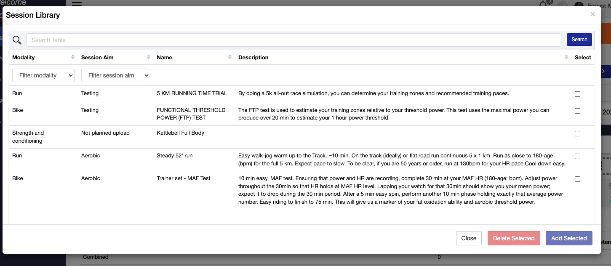Click the Name column header
Viewport: 611px width, 266px height.
(x=164, y=57)
